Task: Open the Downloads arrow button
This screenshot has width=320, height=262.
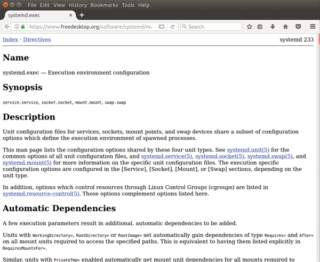Action: 273,27
